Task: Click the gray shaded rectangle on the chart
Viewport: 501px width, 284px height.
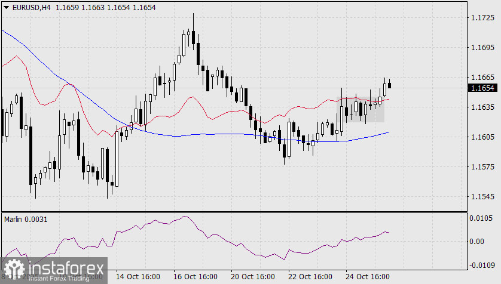Action: pos(361,109)
